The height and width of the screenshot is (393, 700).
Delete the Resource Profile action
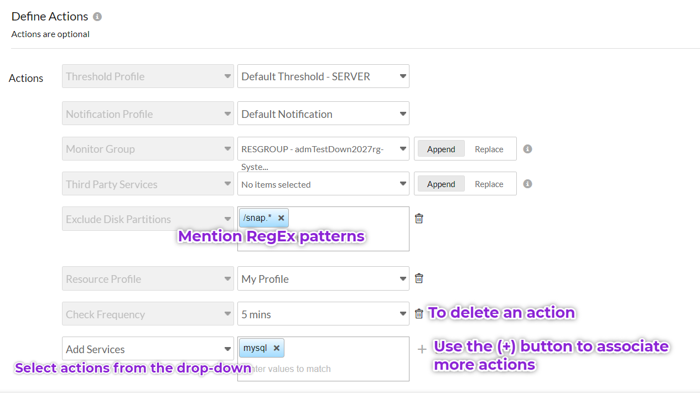419,278
